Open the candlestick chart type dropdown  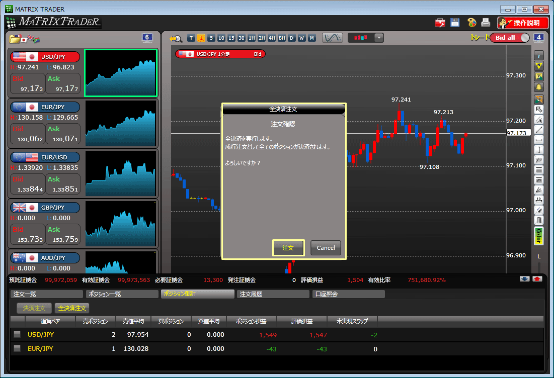coord(379,38)
